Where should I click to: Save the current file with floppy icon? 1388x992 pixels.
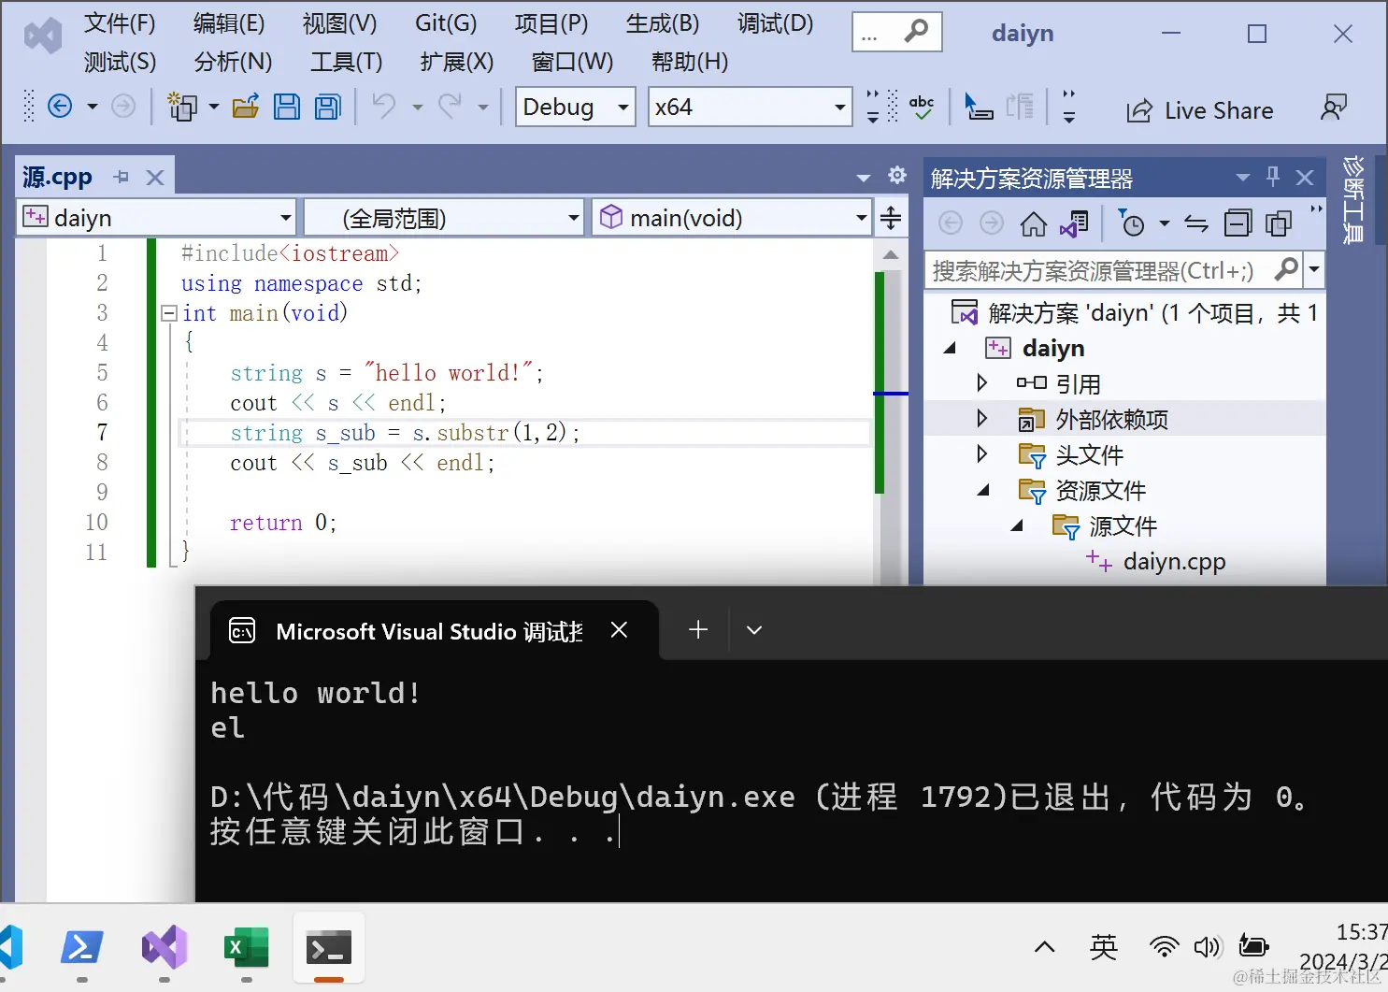[x=287, y=107]
